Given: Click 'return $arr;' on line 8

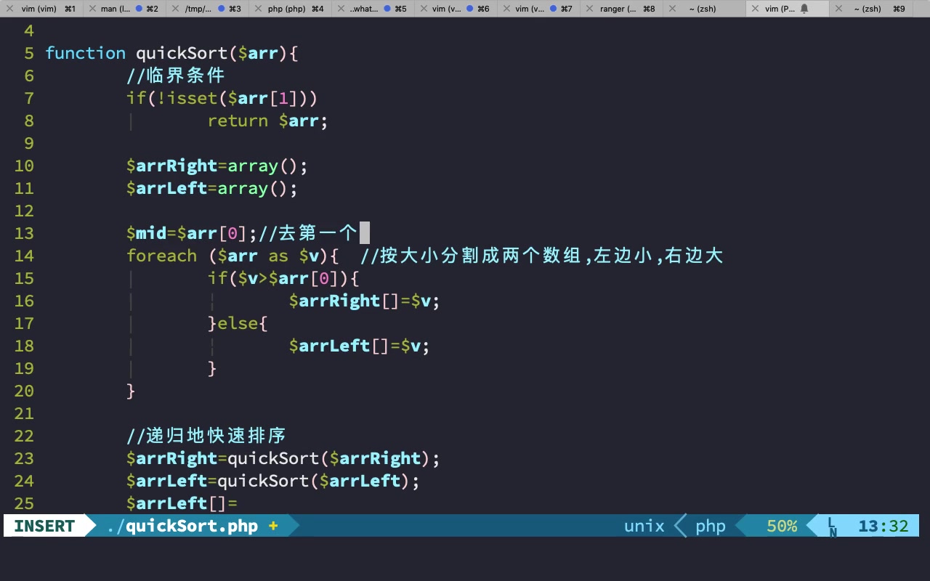Looking at the screenshot, I should pyautogui.click(x=268, y=121).
